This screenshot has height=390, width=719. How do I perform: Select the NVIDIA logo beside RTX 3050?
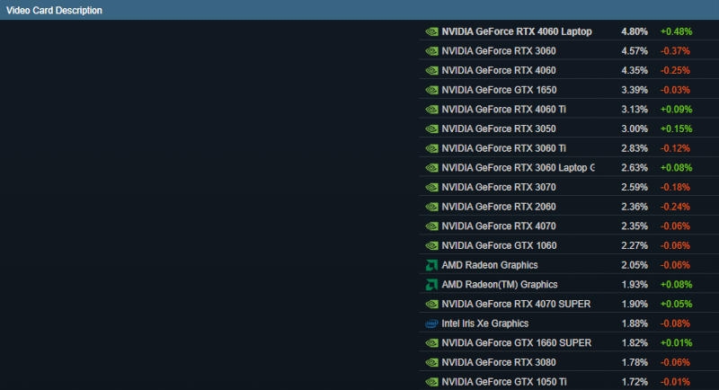(x=431, y=129)
